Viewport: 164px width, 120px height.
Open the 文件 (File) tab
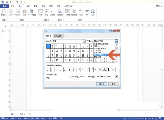pos(4,6)
